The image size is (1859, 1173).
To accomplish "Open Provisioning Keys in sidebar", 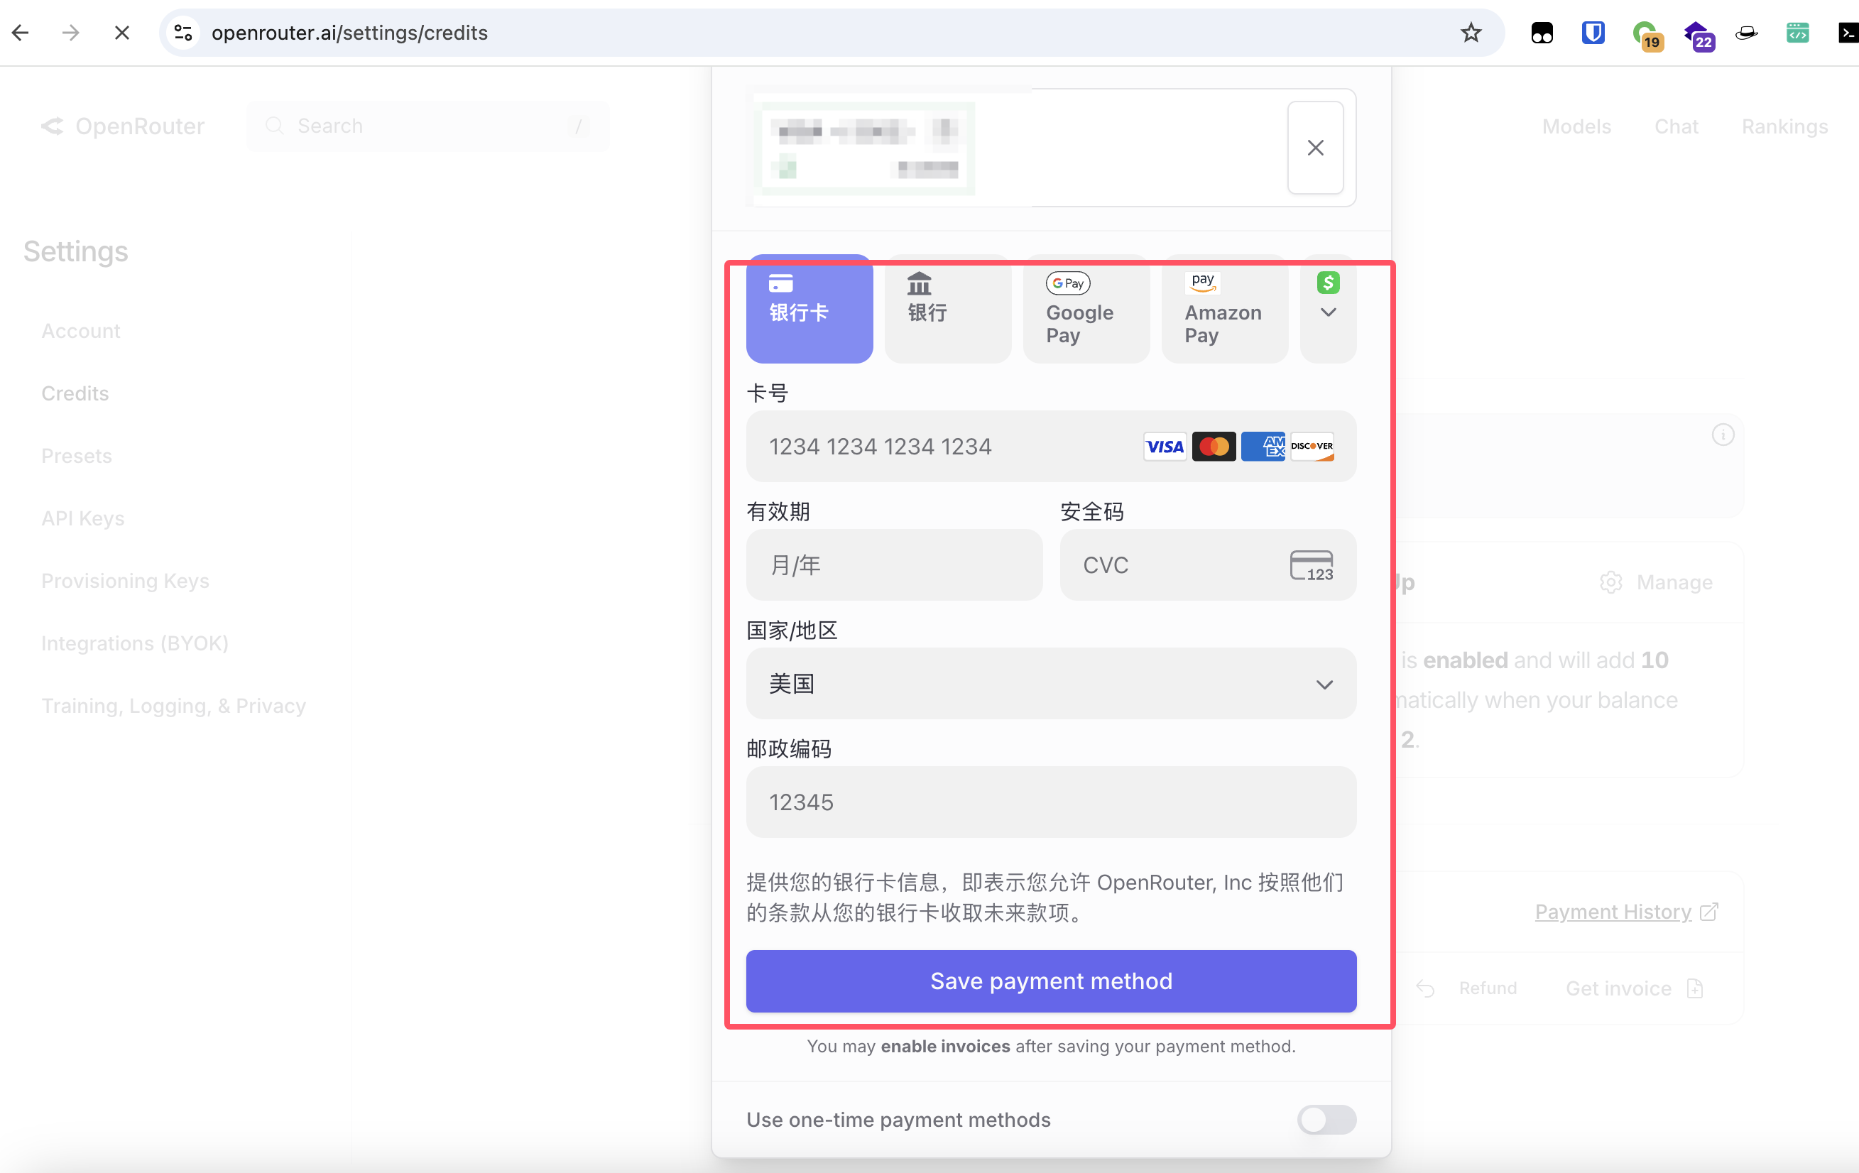I will click(125, 581).
